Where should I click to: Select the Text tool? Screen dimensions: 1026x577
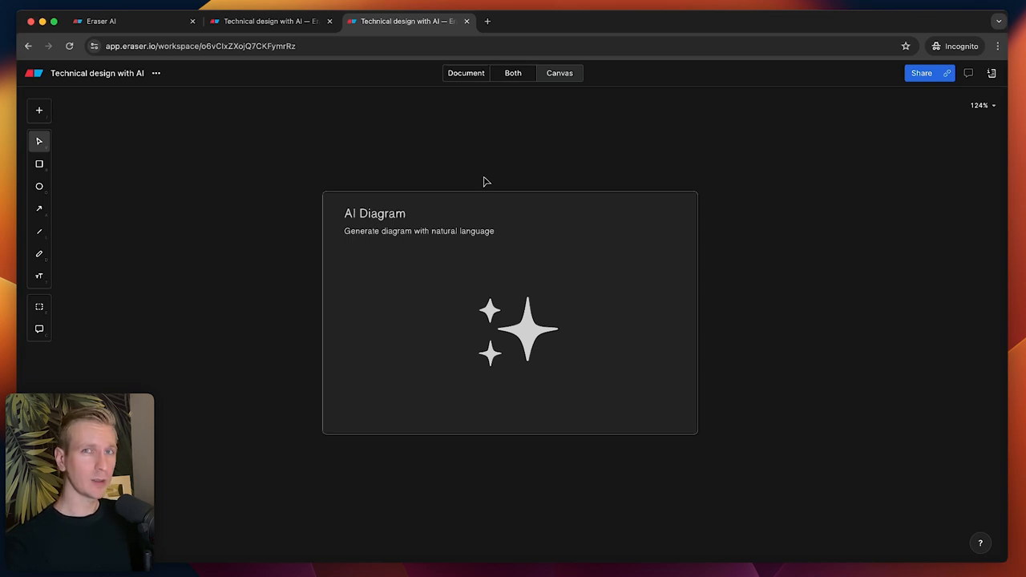tap(39, 276)
